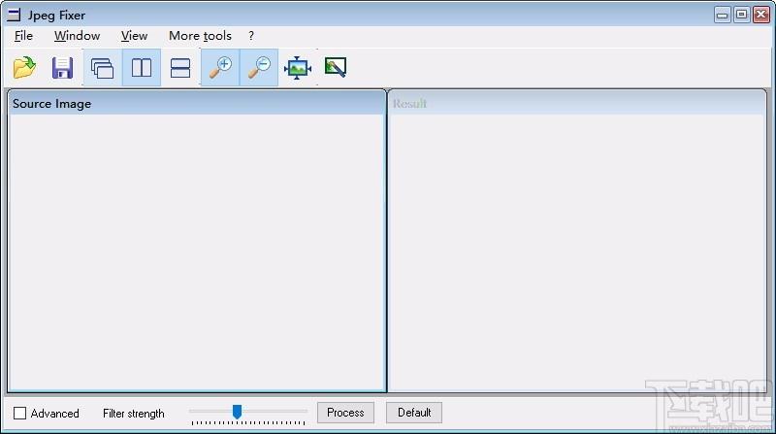Switch to stacked horizontal split view
Image resolution: width=776 pixels, height=434 pixels.
point(180,68)
